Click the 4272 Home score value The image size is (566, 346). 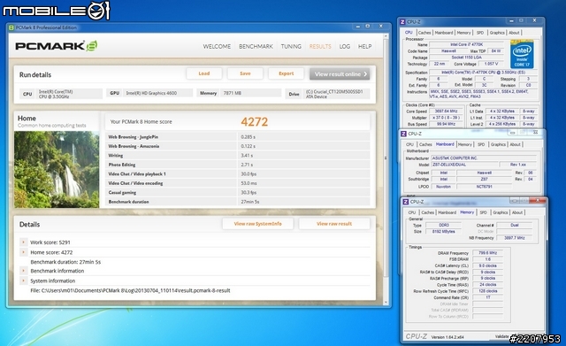tap(255, 122)
